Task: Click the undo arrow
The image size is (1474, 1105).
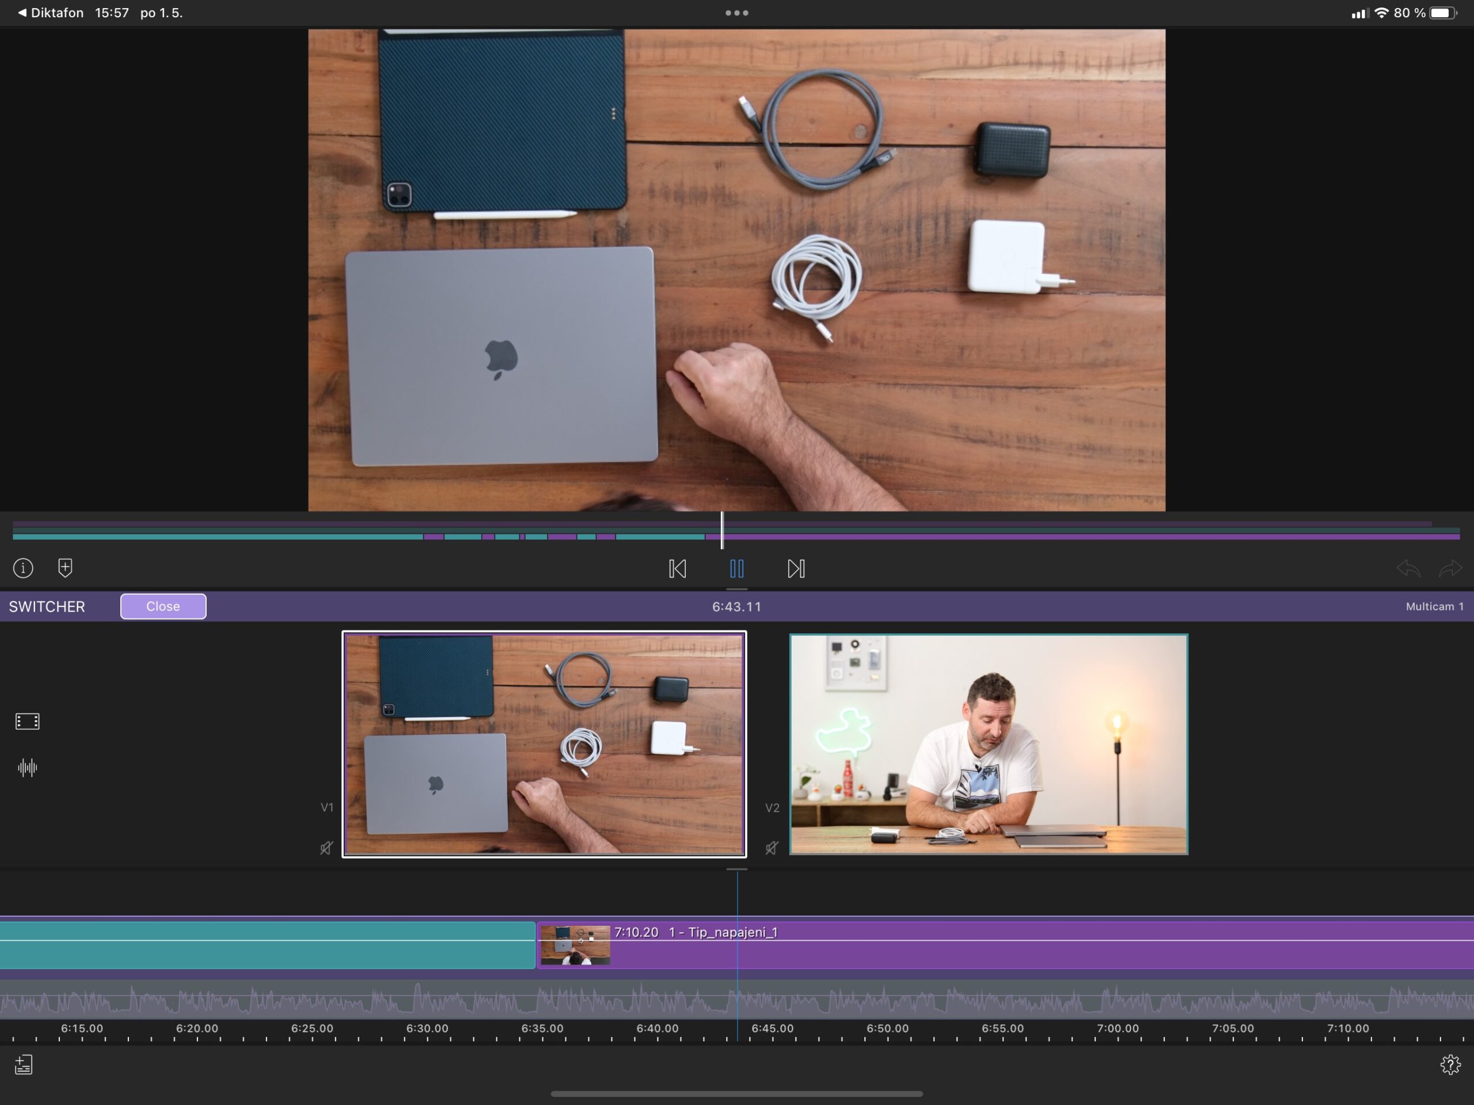Action: (x=1408, y=568)
